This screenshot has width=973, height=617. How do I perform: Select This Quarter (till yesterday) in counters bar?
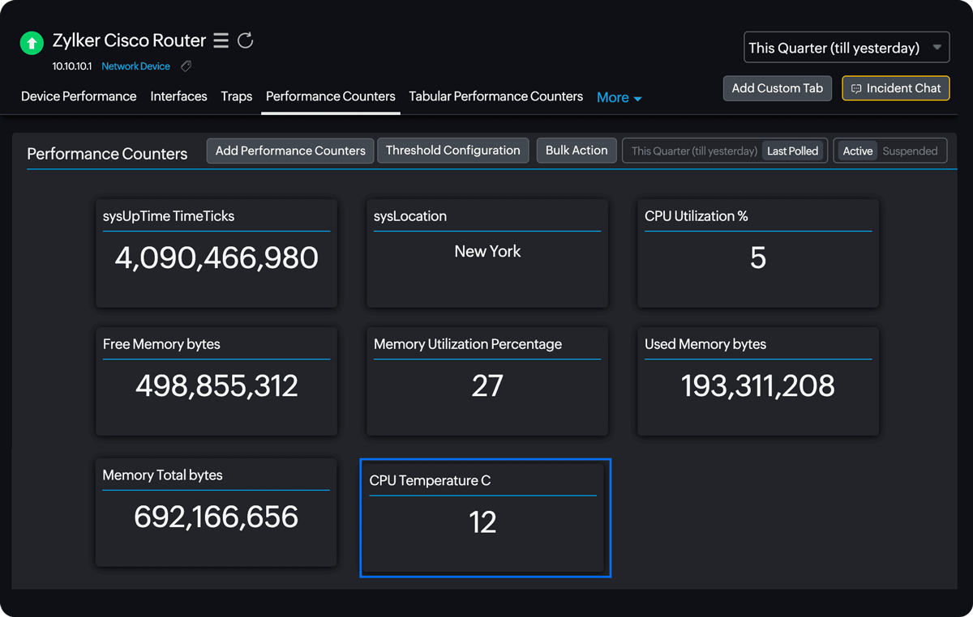[x=694, y=151]
